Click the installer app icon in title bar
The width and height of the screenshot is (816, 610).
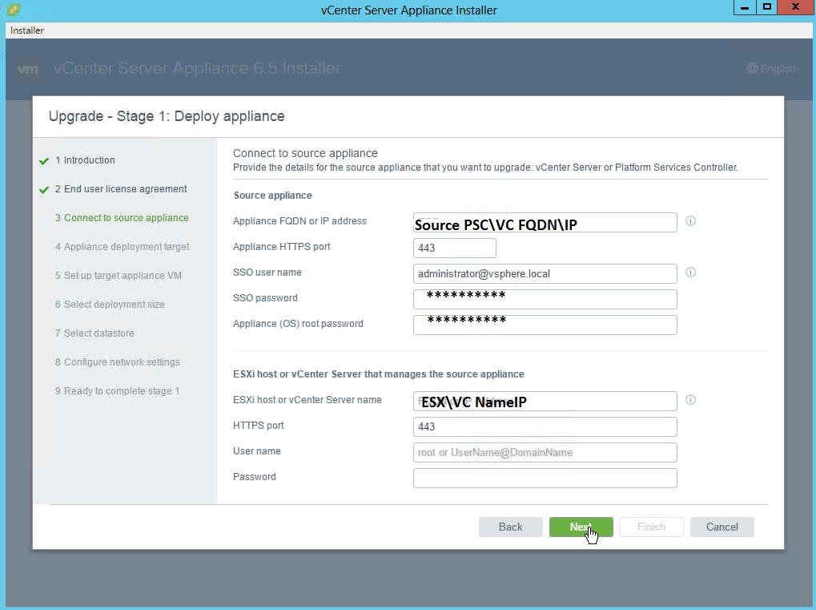tap(12, 10)
